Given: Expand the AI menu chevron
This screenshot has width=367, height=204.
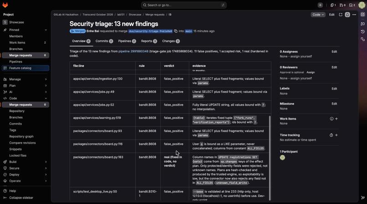Looking at the screenshot, I should click(46, 92).
